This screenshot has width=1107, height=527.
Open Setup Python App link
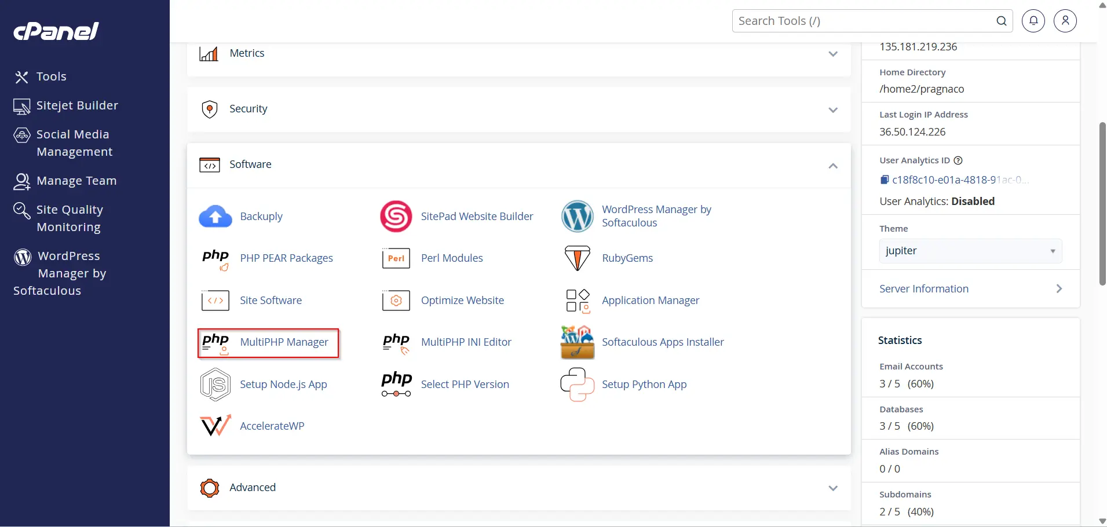coord(644,385)
